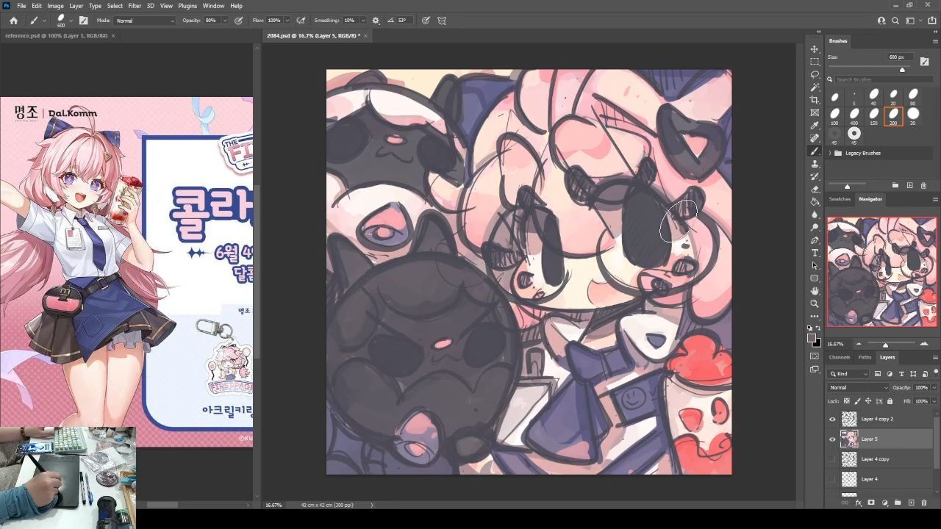This screenshot has height=529, width=941.
Task: Switch to the Swatches tab
Action: (840, 199)
